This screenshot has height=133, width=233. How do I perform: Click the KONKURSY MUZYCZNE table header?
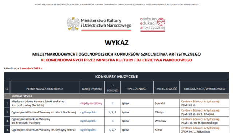pos(116,77)
